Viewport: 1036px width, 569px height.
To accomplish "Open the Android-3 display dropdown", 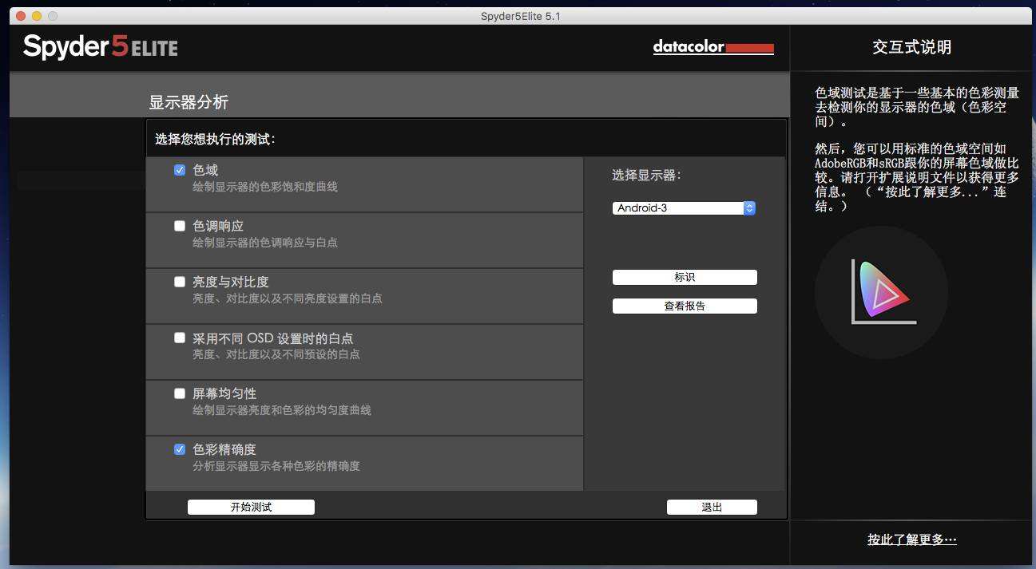I will (685, 208).
